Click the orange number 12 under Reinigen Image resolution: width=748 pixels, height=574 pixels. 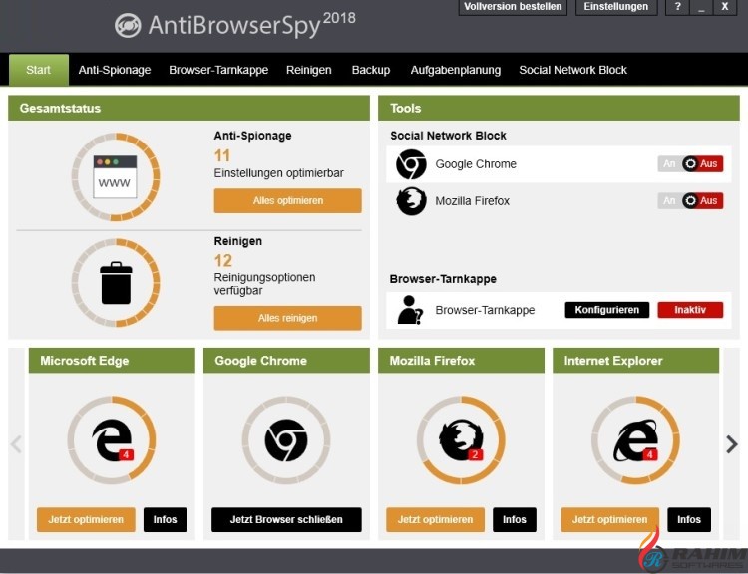(223, 261)
